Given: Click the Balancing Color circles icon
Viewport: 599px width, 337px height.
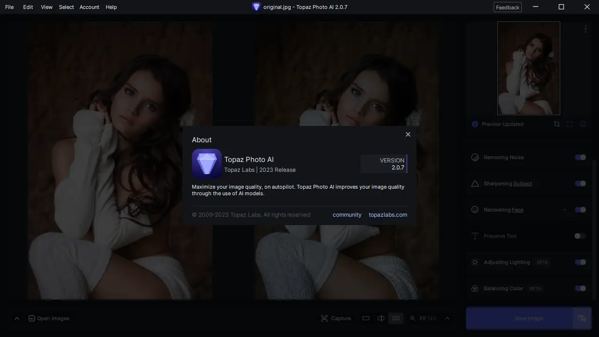Looking at the screenshot, I should pos(475,288).
